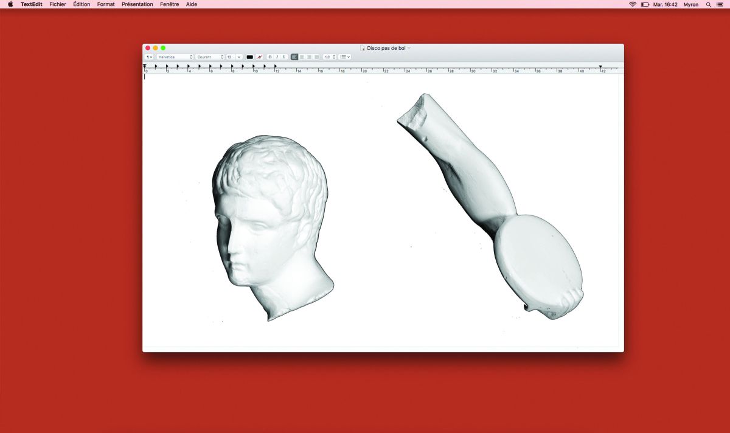730x433 pixels.
Task: Click the Italic formatting button
Action: 277,57
